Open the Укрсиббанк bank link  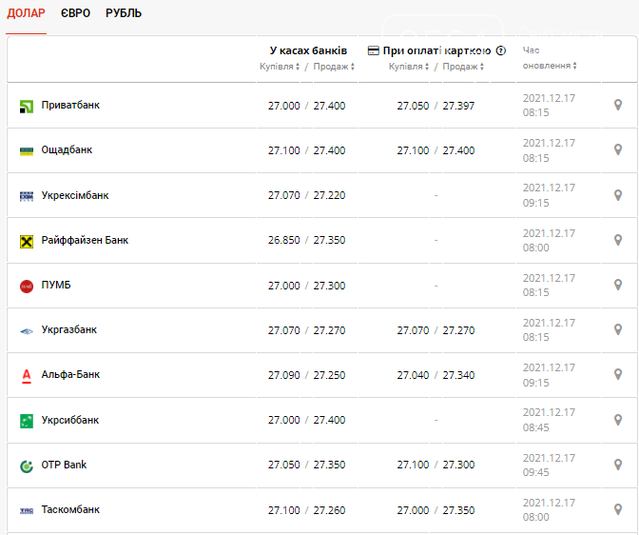pyautogui.click(x=70, y=420)
